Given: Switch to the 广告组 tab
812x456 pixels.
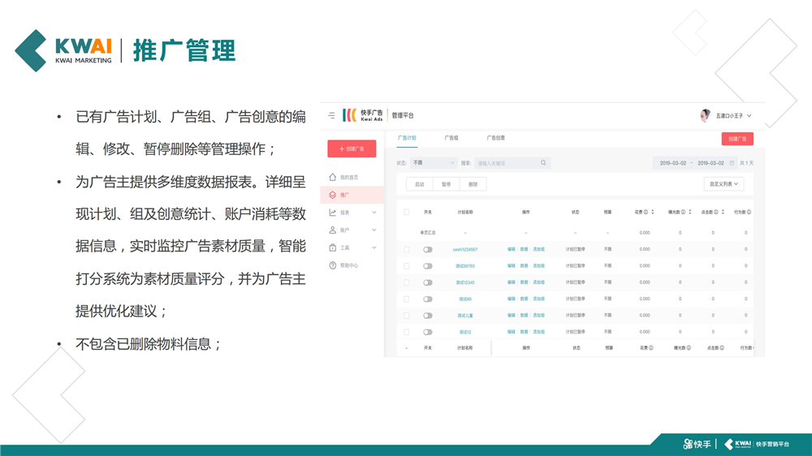Looking at the screenshot, I should [451, 138].
